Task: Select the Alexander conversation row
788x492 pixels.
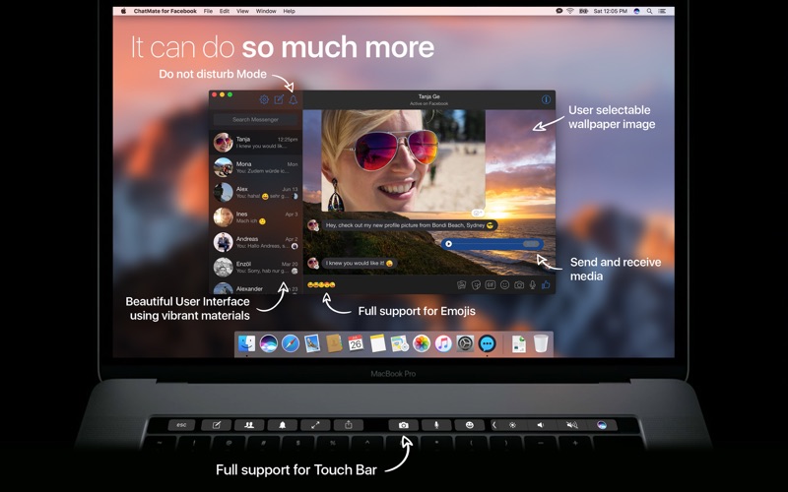Action: pos(255,287)
